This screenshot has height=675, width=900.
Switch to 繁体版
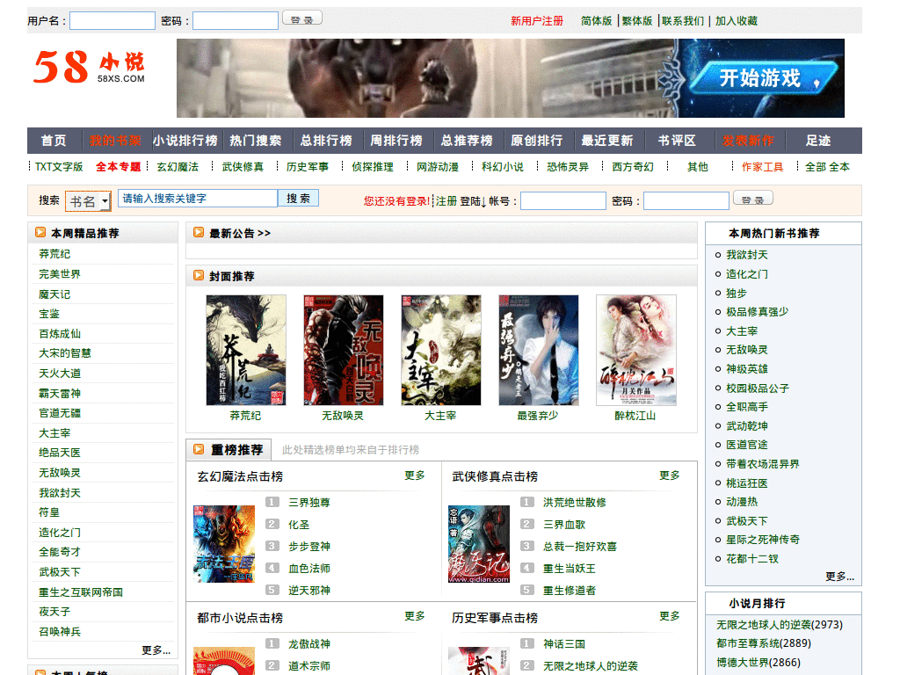point(637,21)
